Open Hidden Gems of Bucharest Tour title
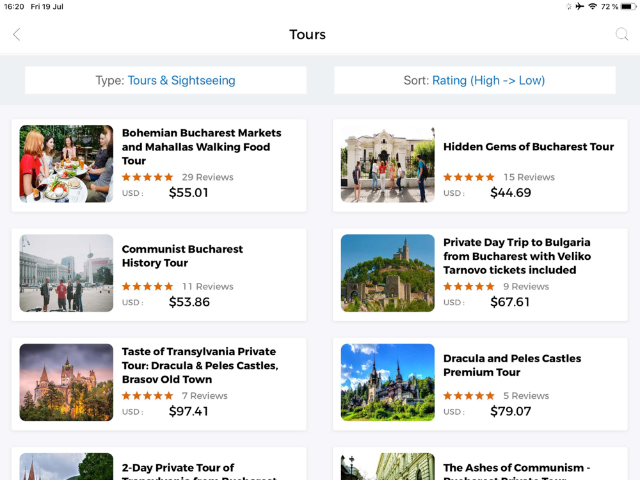640x480 pixels. point(529,147)
